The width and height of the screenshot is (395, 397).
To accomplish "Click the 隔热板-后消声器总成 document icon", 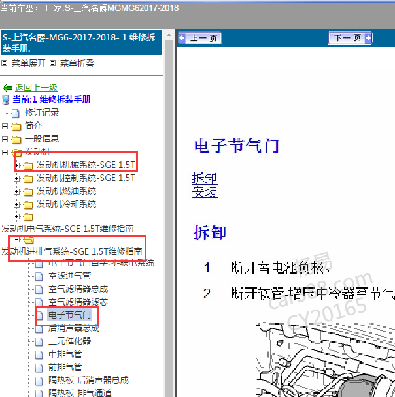I will 39,381.
